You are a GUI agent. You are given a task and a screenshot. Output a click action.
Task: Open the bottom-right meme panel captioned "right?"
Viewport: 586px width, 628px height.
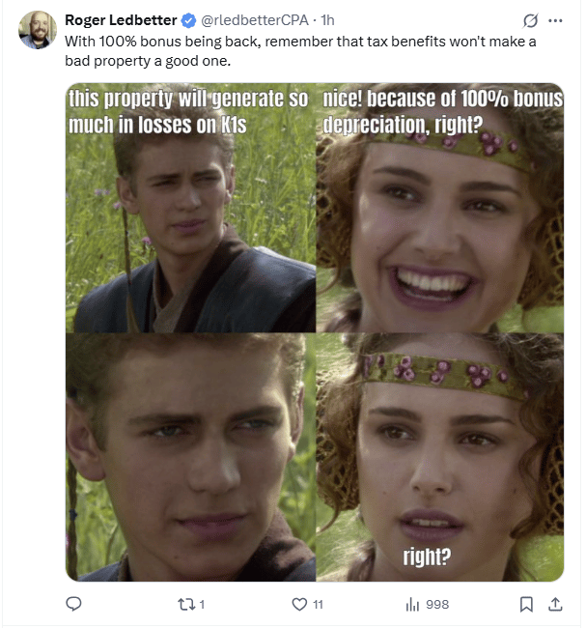pyautogui.click(x=440, y=457)
